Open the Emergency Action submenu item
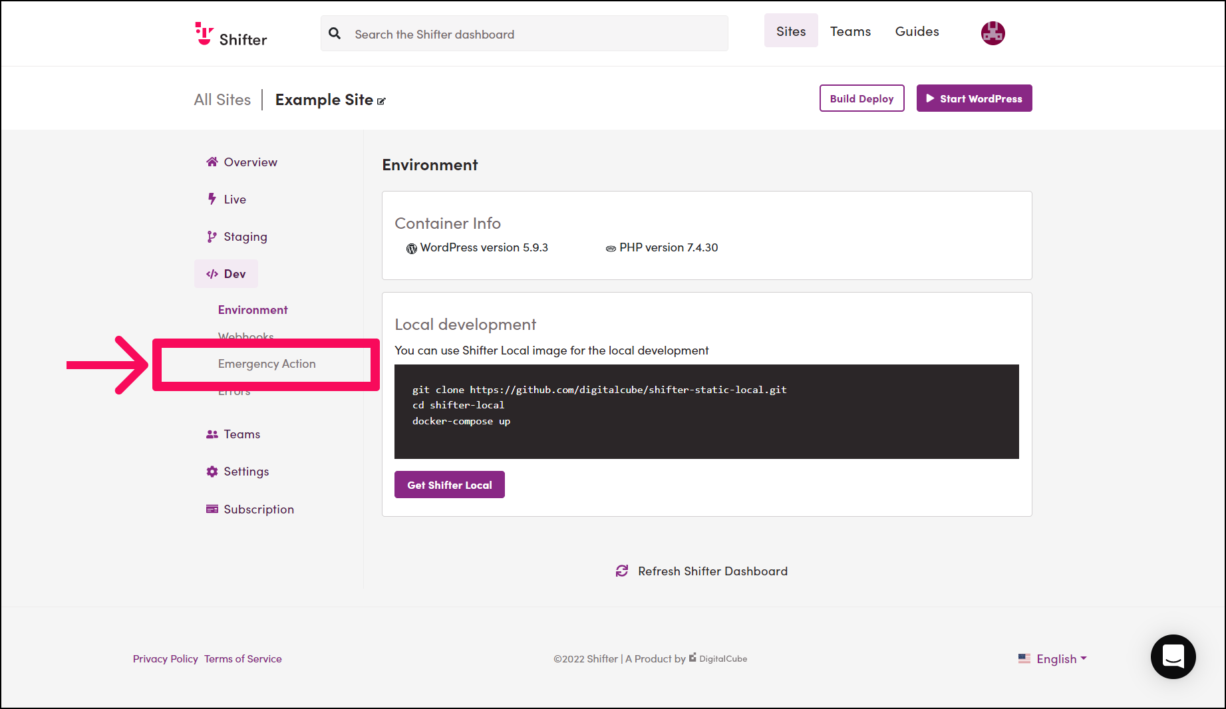This screenshot has height=709, width=1226. (x=267, y=364)
